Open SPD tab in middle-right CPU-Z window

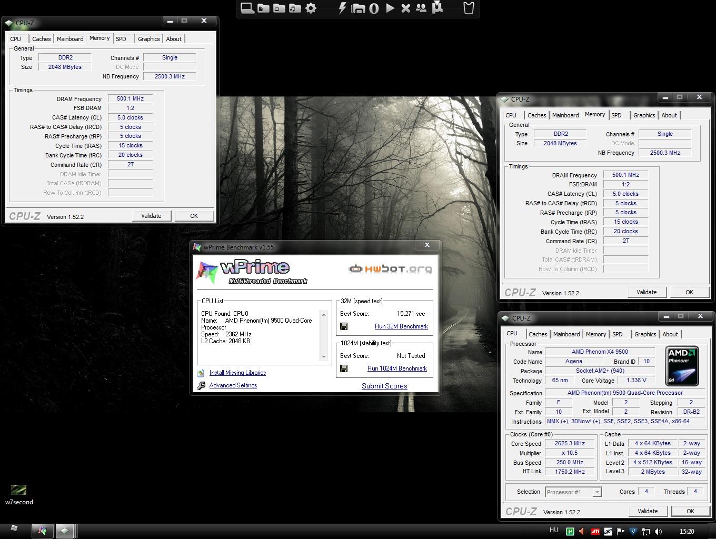(x=616, y=115)
